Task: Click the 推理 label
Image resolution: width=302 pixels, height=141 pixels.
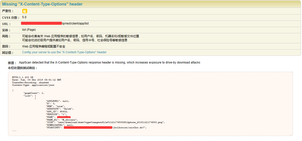Action: pos(12,63)
